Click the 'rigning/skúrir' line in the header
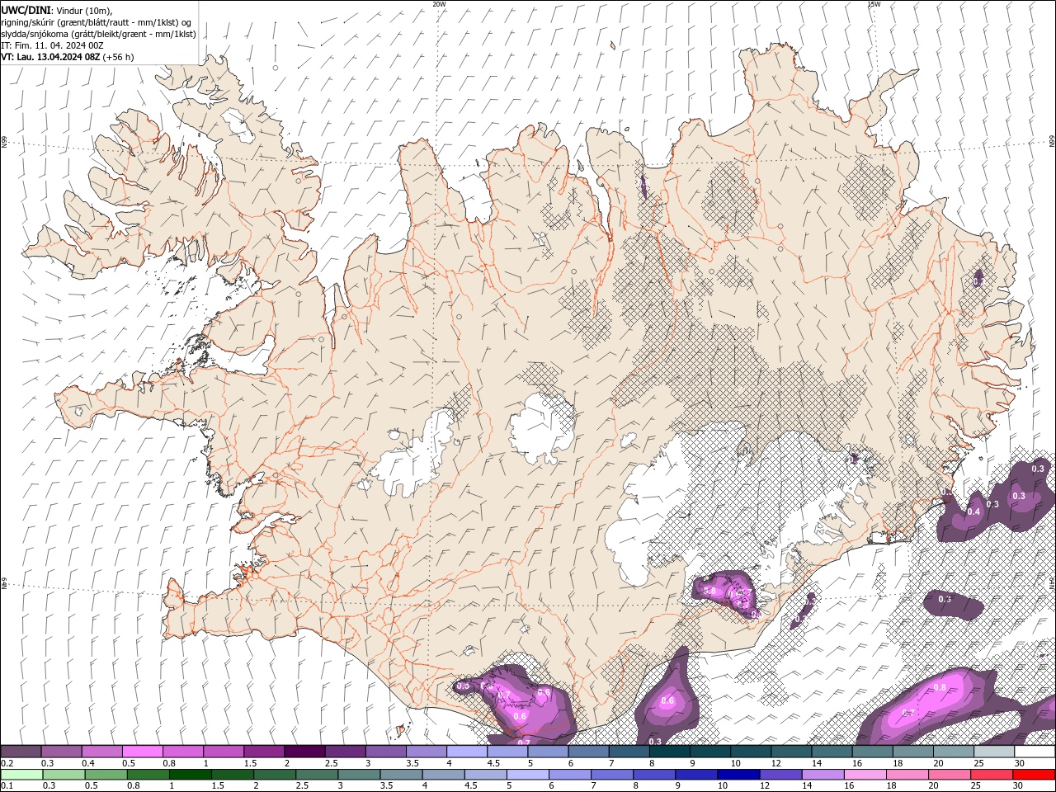This screenshot has width=1056, height=792. coord(97,22)
